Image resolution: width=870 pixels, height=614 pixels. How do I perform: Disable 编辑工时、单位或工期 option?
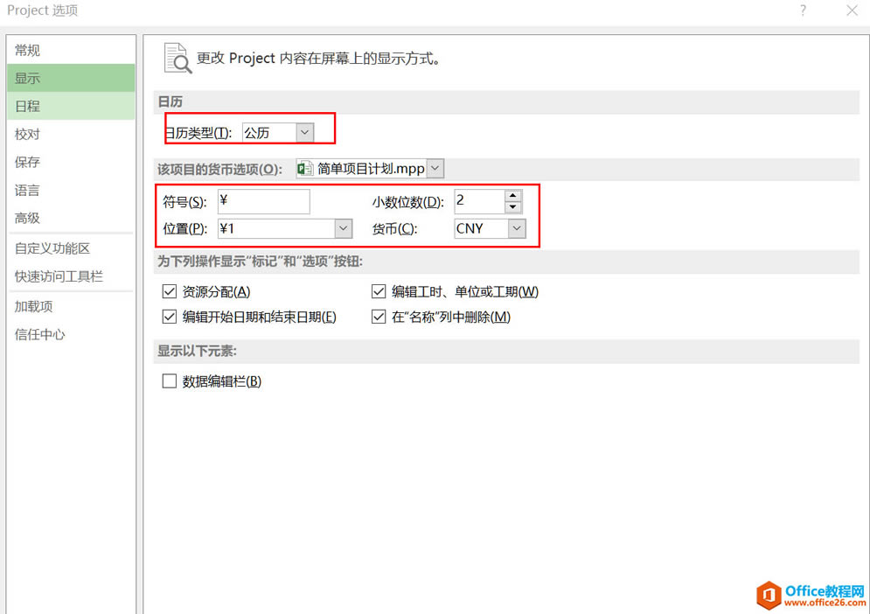coord(379,290)
